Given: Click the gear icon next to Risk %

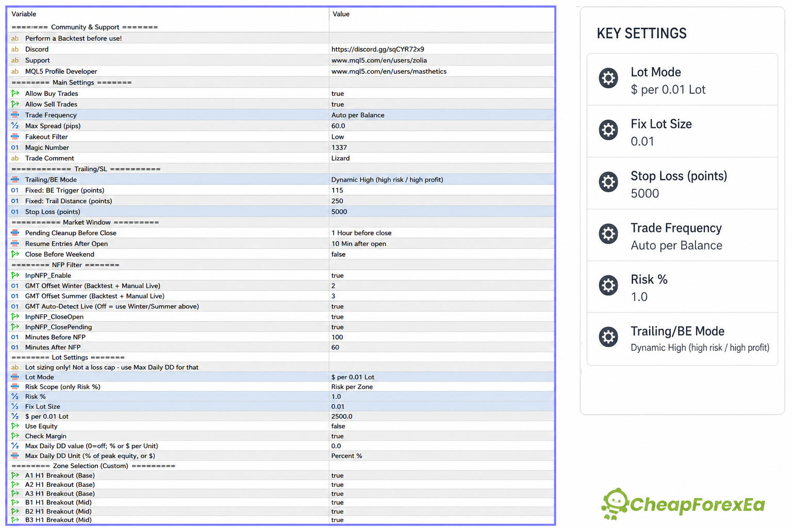Looking at the screenshot, I should (x=608, y=285).
